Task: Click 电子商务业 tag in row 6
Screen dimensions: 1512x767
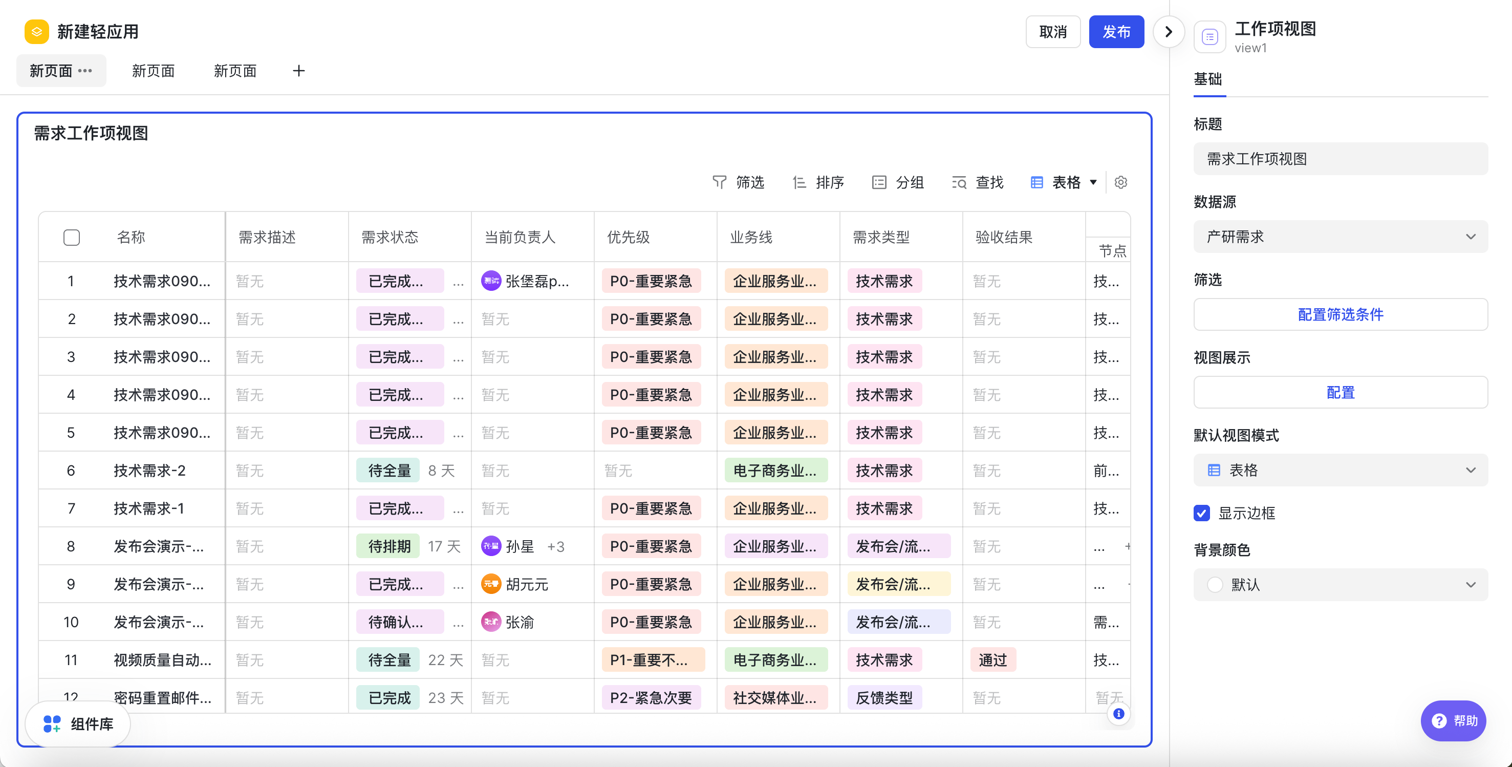Action: pos(776,471)
